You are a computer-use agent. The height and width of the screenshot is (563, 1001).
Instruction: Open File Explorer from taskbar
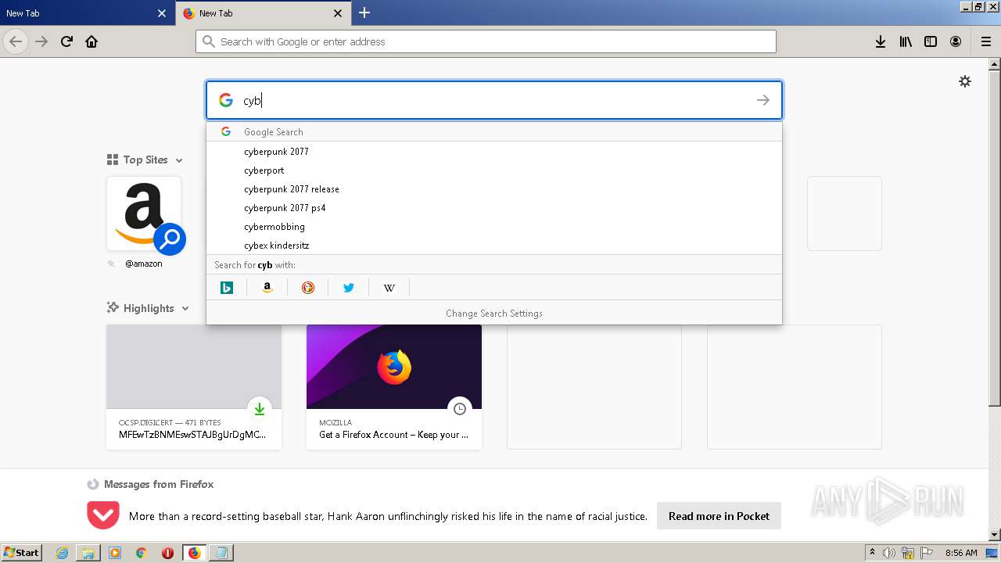[x=88, y=553]
